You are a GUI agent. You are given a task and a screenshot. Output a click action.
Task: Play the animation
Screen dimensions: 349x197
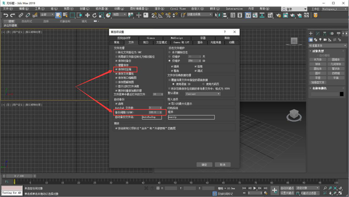(x=255, y=188)
